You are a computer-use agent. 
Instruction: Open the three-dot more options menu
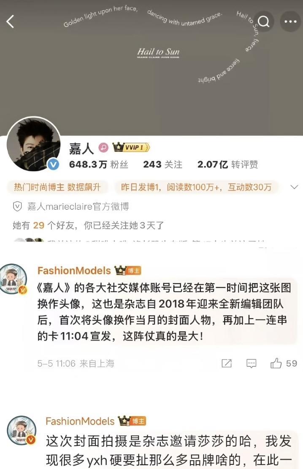[x=290, y=22]
